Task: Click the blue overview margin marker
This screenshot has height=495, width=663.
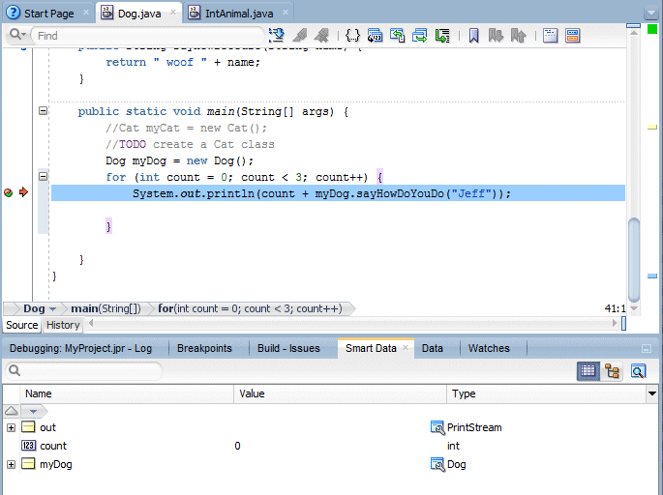Action: [x=652, y=277]
